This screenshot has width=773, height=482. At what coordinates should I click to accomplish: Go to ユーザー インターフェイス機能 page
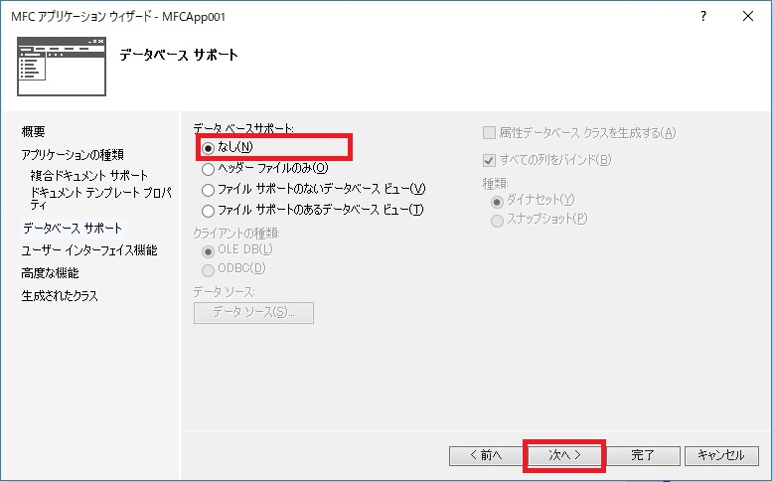[89, 250]
